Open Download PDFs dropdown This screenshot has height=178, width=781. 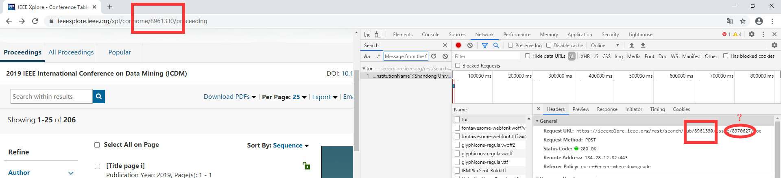(x=230, y=97)
